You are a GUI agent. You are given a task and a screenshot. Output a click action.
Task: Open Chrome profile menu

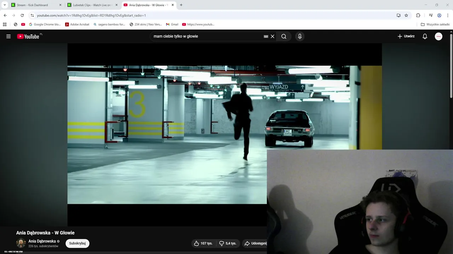click(x=439, y=16)
